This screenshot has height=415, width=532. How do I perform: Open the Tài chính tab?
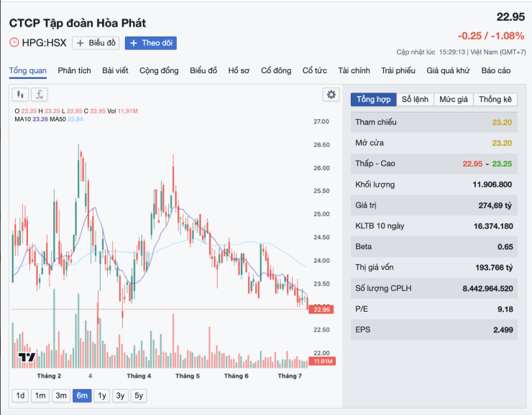coord(354,70)
